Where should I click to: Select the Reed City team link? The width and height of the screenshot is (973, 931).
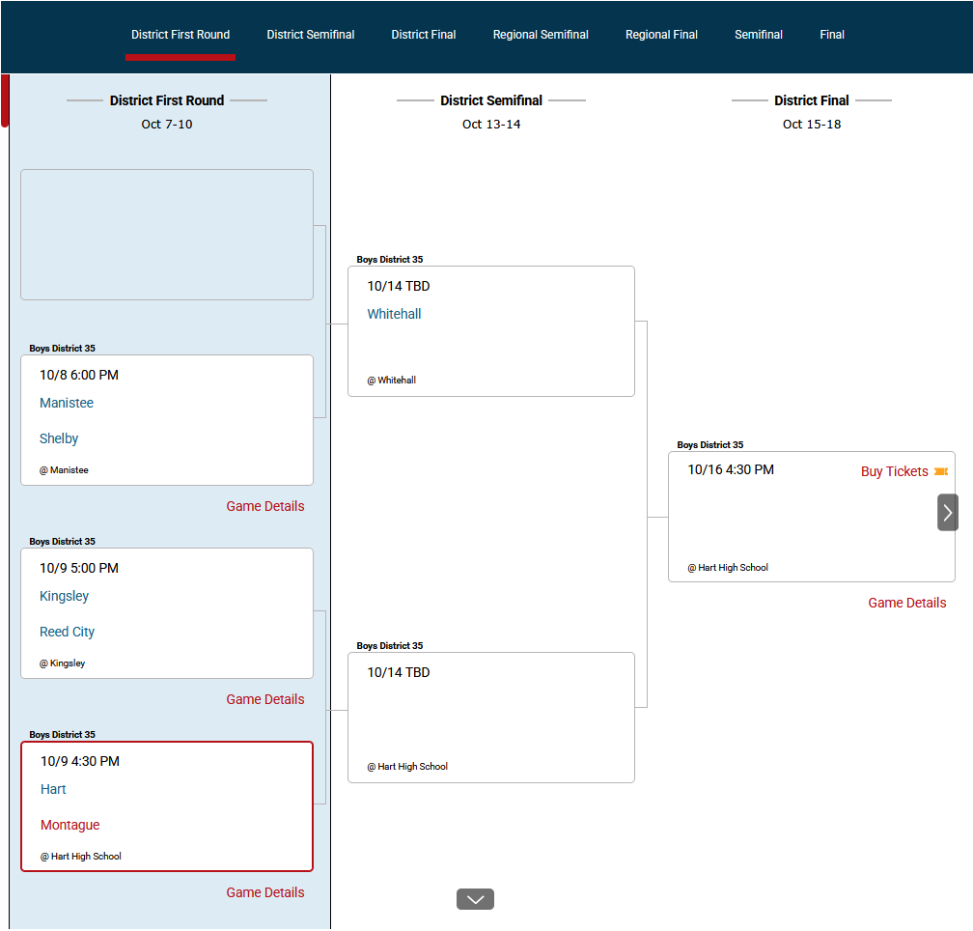pos(67,632)
